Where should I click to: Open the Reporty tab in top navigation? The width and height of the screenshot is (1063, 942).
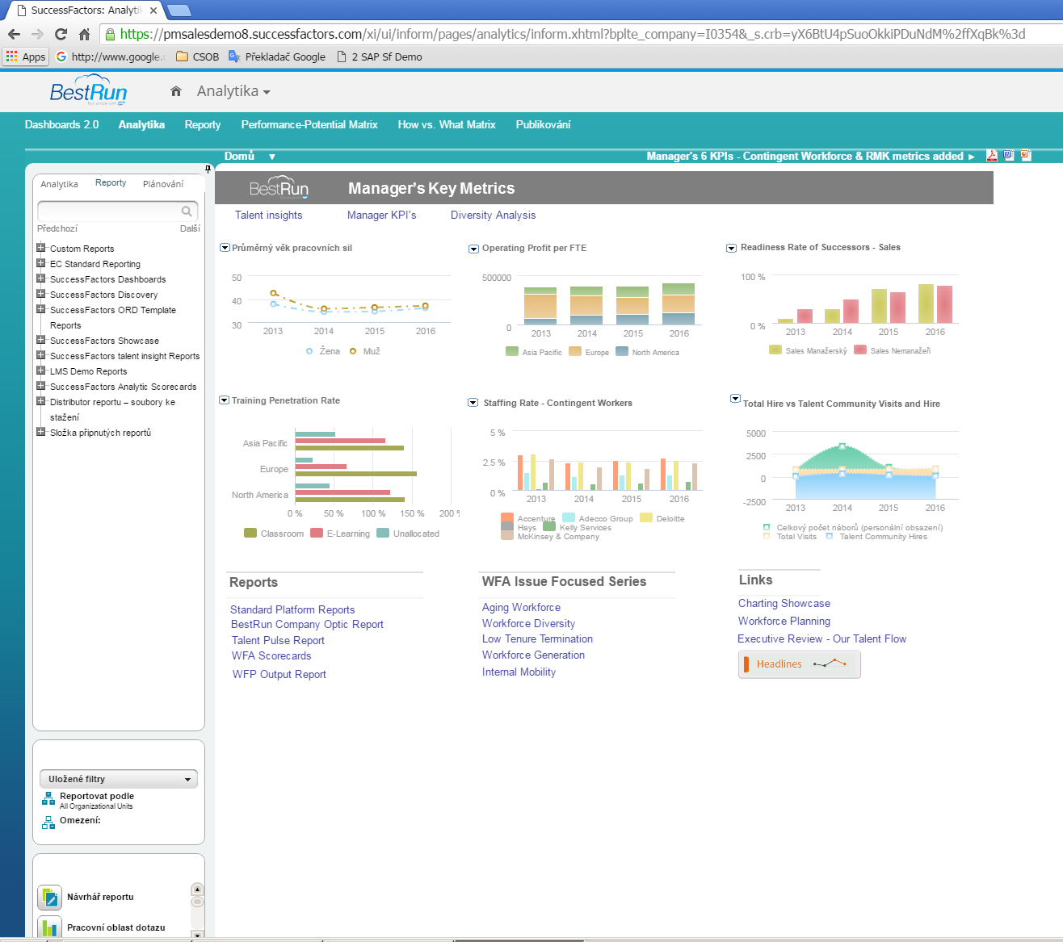(x=203, y=124)
